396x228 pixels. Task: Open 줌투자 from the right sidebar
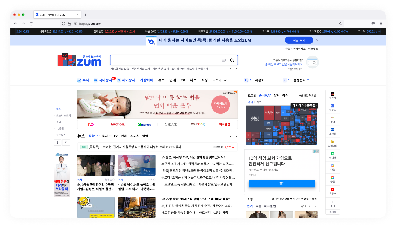pyautogui.click(x=333, y=96)
